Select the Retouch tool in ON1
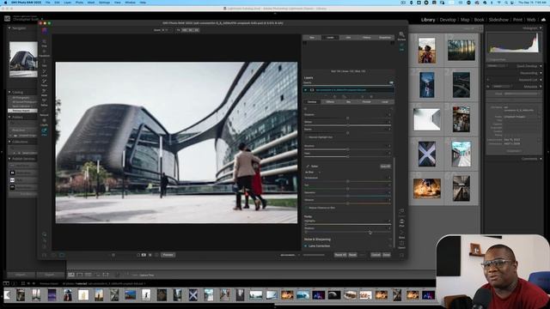 click(x=44, y=112)
